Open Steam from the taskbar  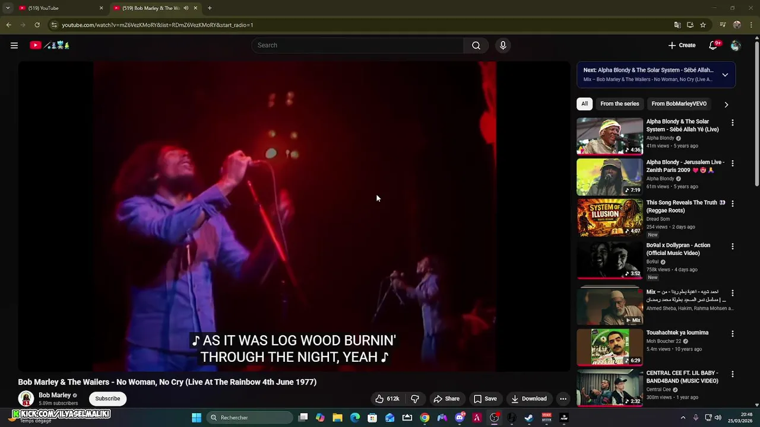tap(529, 418)
